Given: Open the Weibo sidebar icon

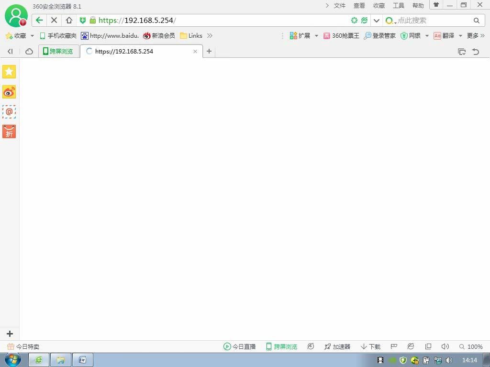Looking at the screenshot, I should coord(9,92).
